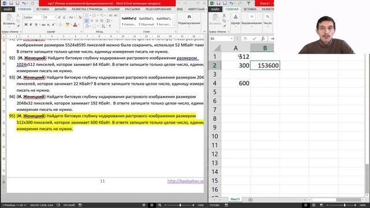
Task: Click the Show paragraph marks (¶) icon
Action: [110, 26]
